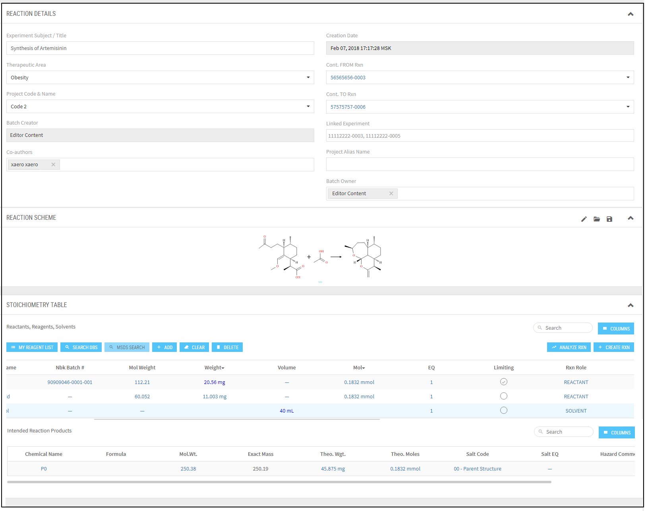Viewport: 646px width, 511px height.
Task: Click the open folder icon in Reaction Scheme
Action: 596,219
